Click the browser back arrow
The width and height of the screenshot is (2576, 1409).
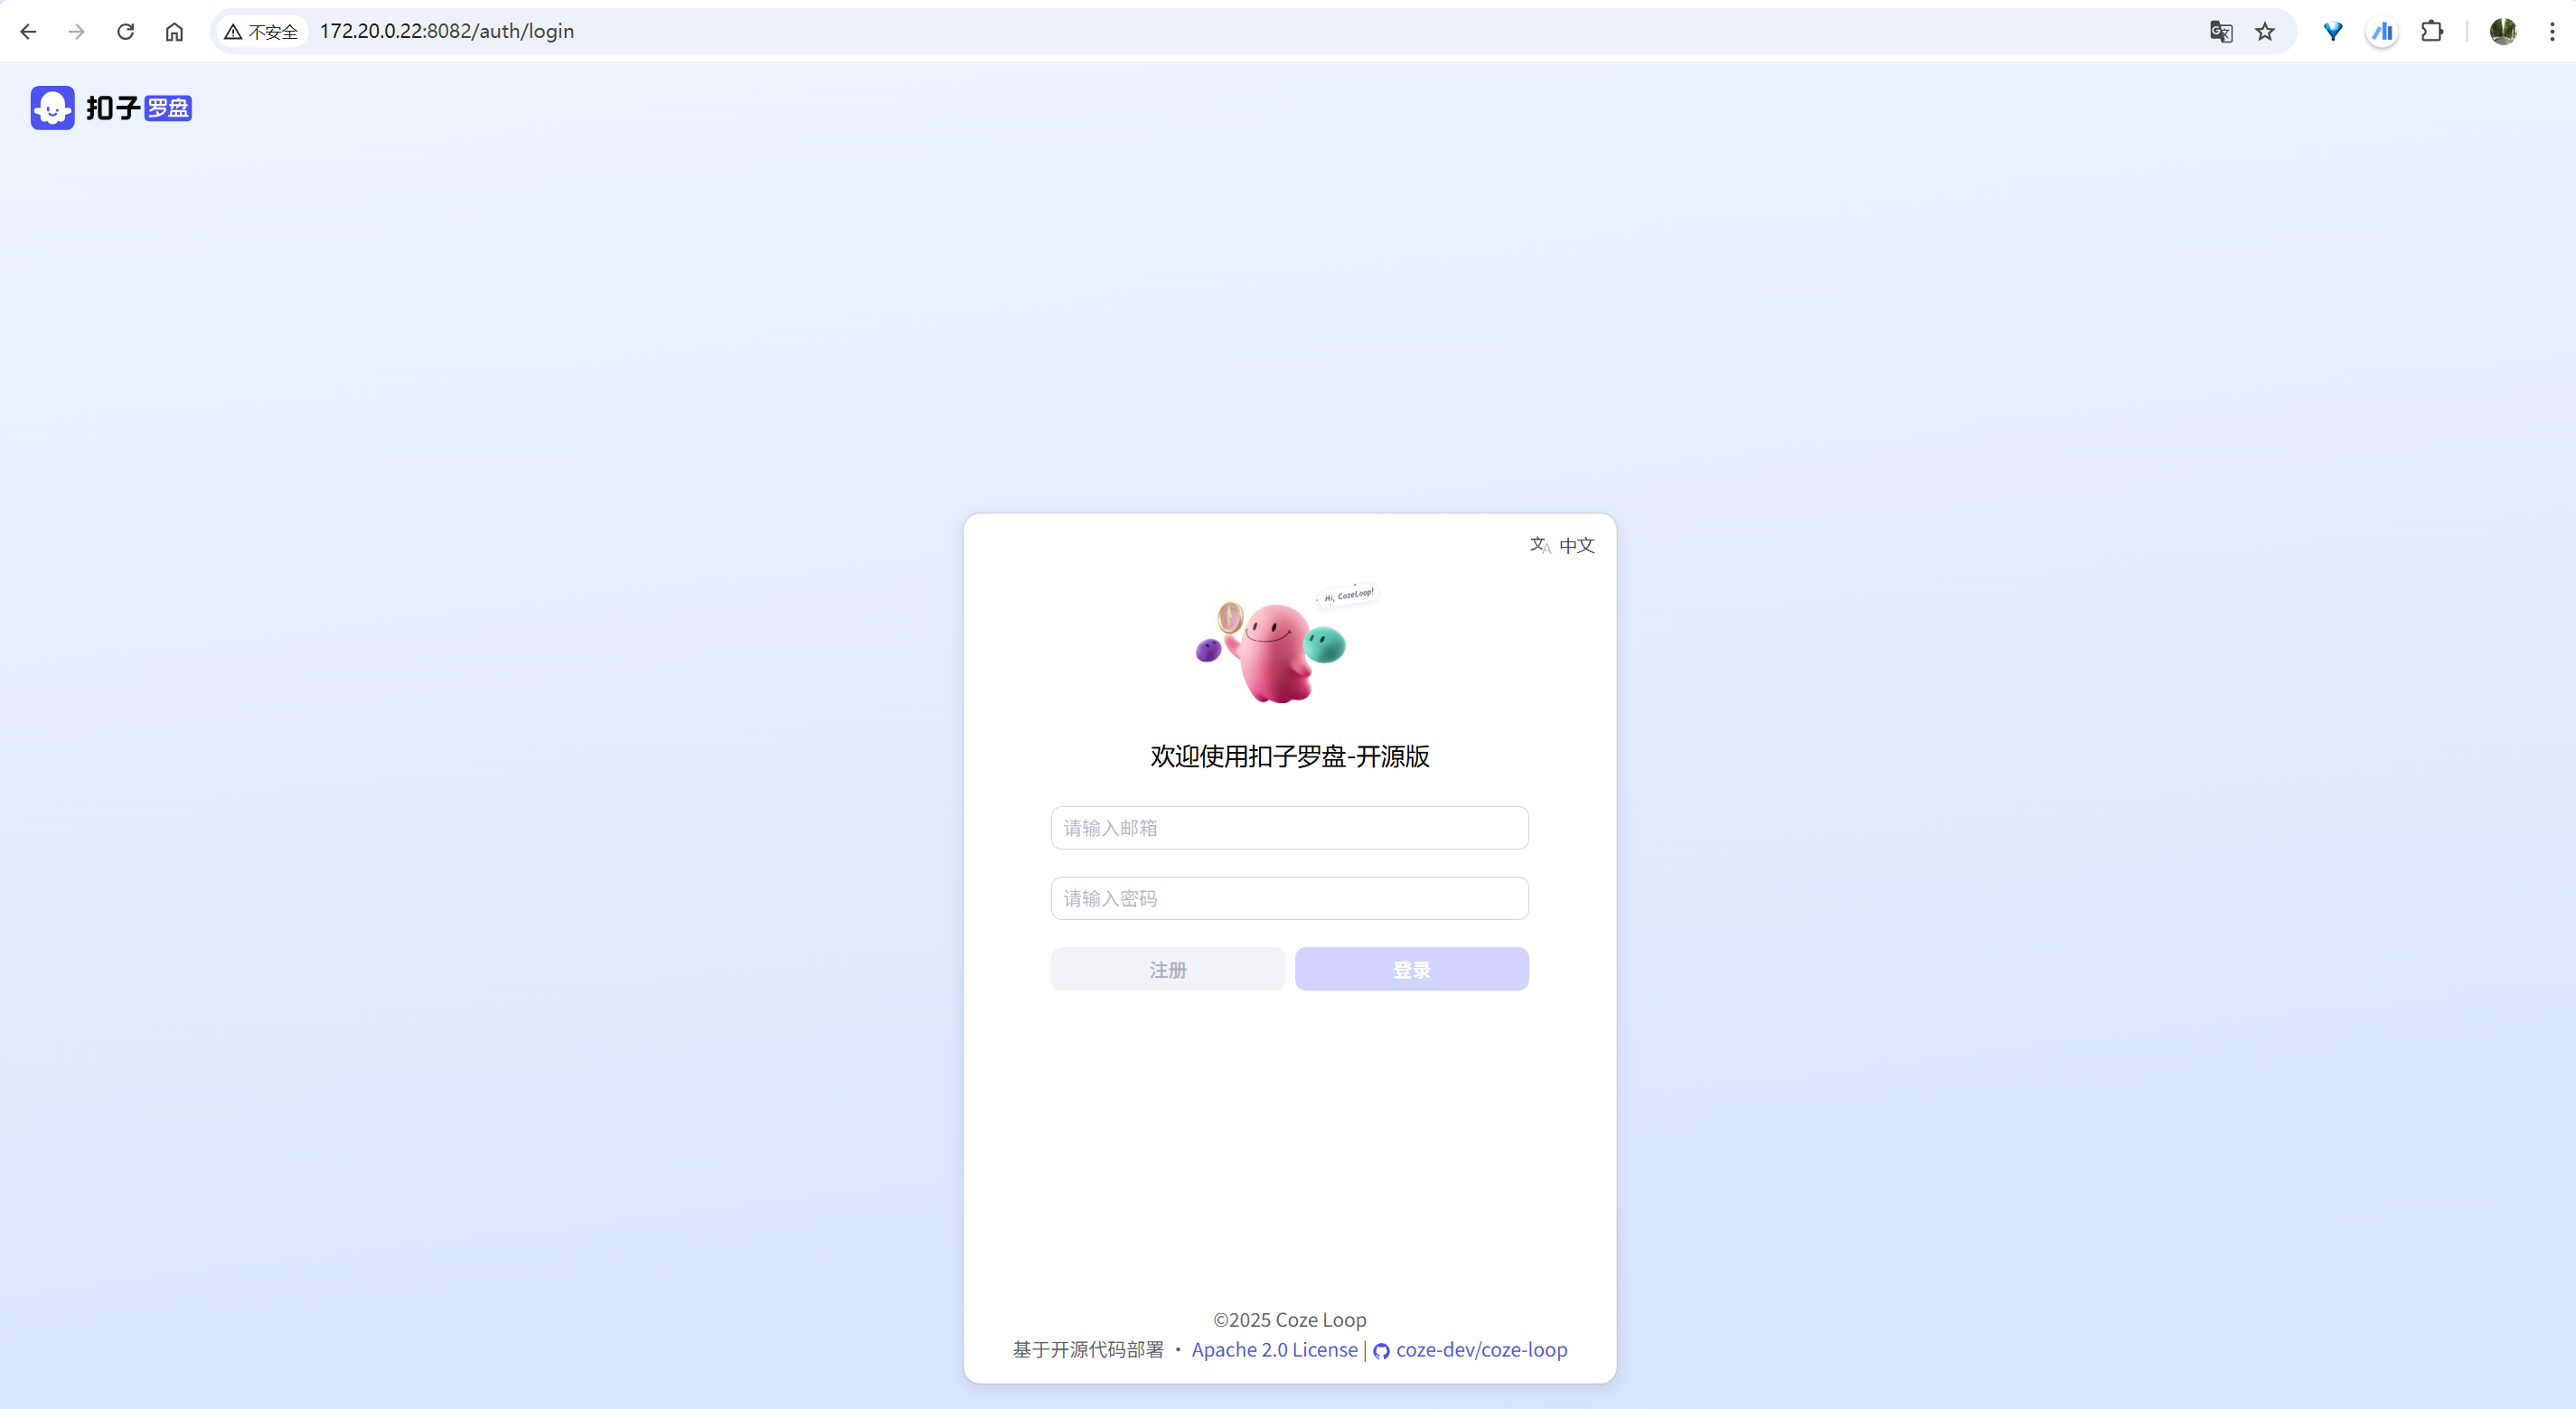click(28, 31)
